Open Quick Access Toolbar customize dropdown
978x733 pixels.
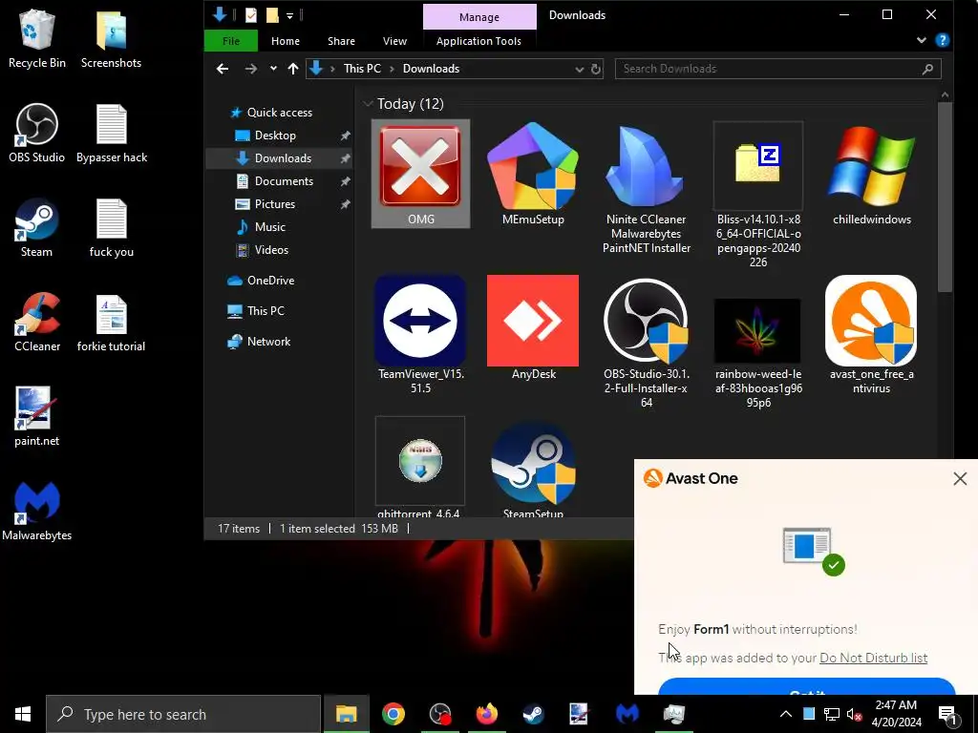click(x=289, y=15)
